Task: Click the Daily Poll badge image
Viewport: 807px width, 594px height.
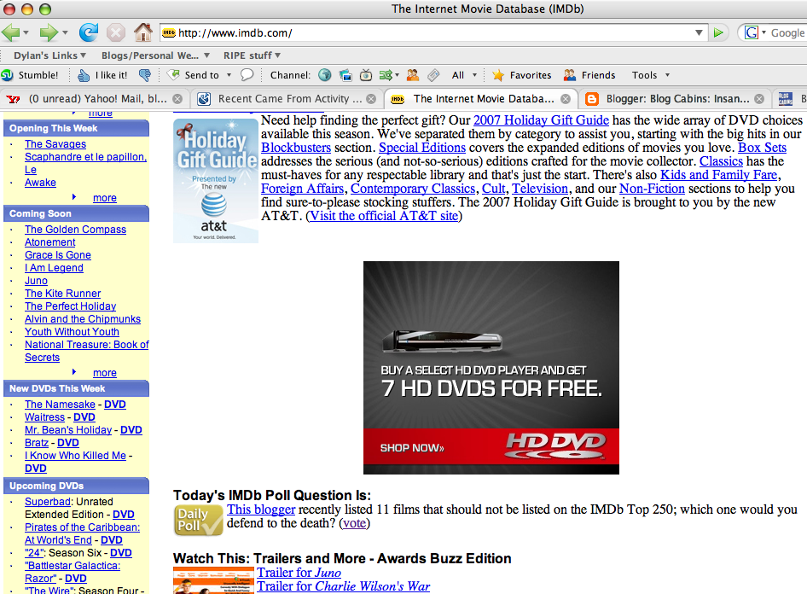Action: click(199, 521)
